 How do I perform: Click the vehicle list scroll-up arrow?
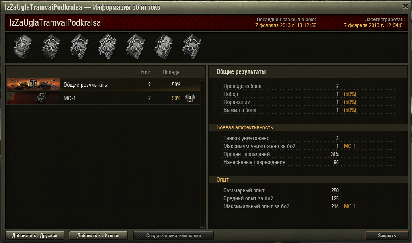[203, 80]
